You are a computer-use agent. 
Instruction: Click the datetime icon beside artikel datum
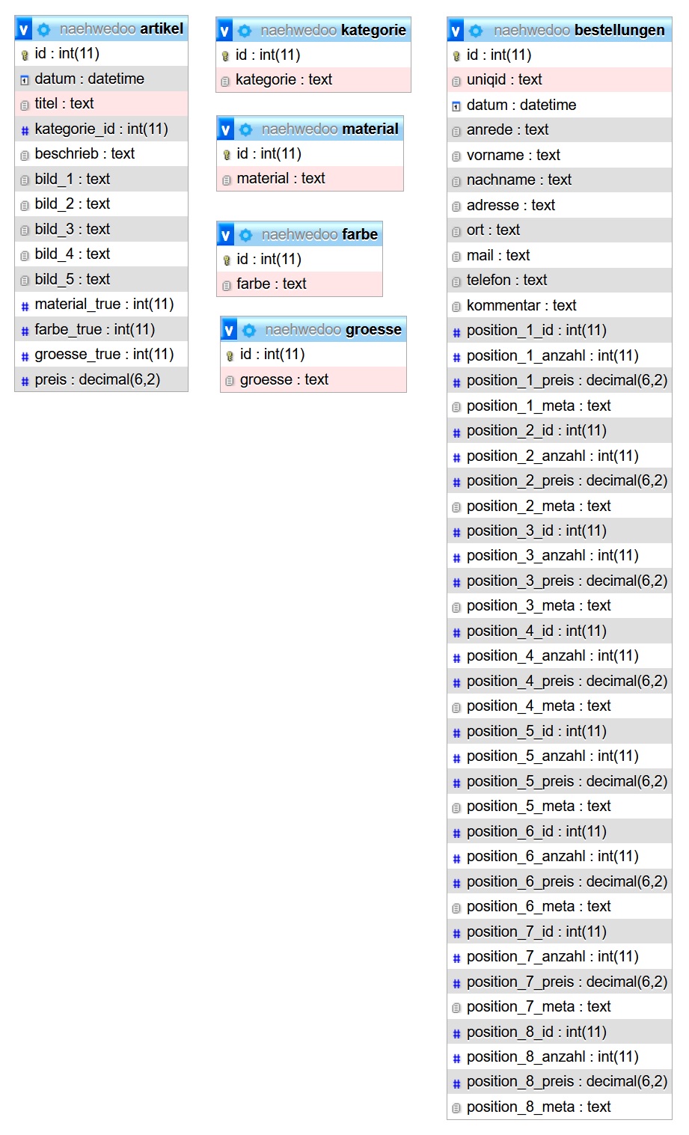pos(25,80)
